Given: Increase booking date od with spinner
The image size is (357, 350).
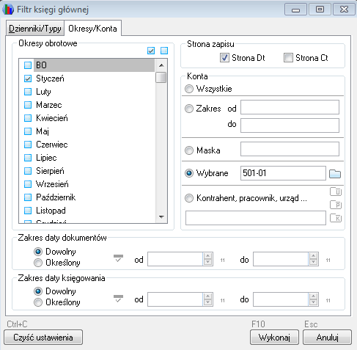Looking at the screenshot, I should (207, 296).
